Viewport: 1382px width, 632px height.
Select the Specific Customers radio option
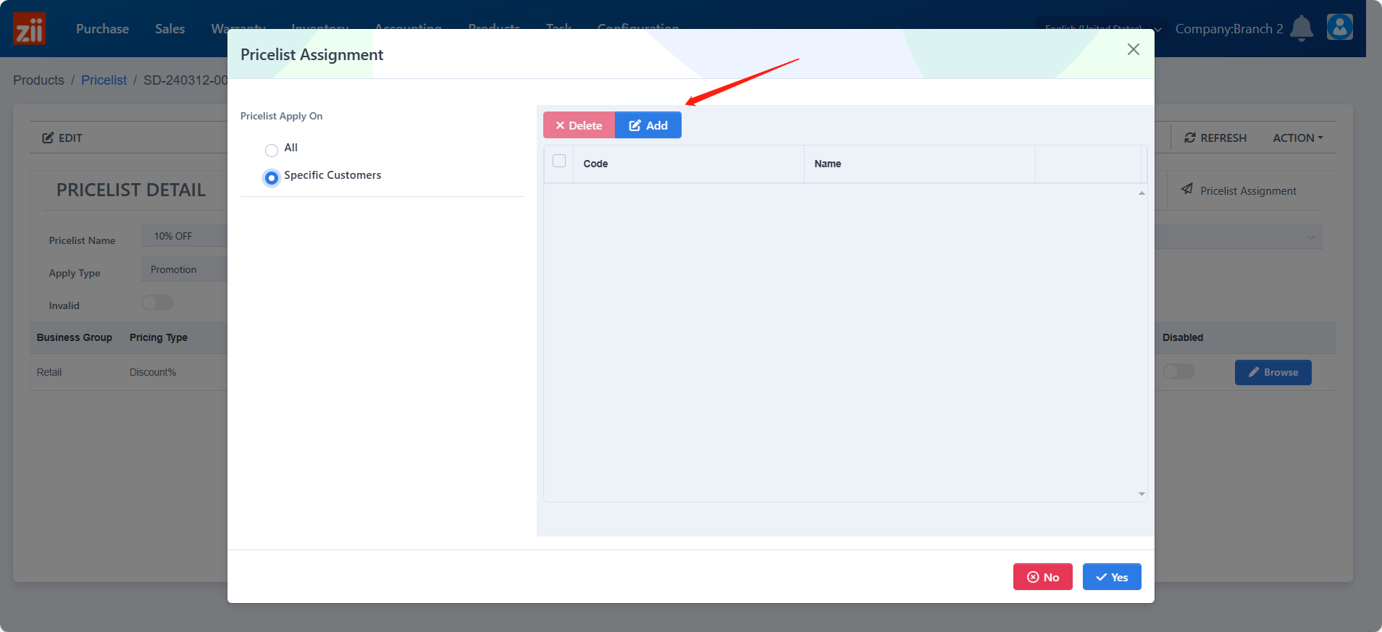[272, 178]
